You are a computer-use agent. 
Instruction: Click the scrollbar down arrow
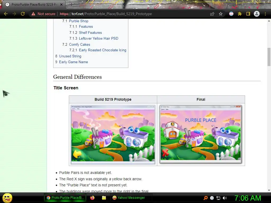click(269, 190)
